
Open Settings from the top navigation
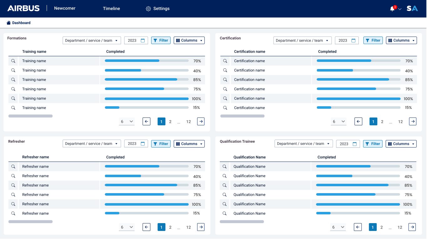click(158, 8)
